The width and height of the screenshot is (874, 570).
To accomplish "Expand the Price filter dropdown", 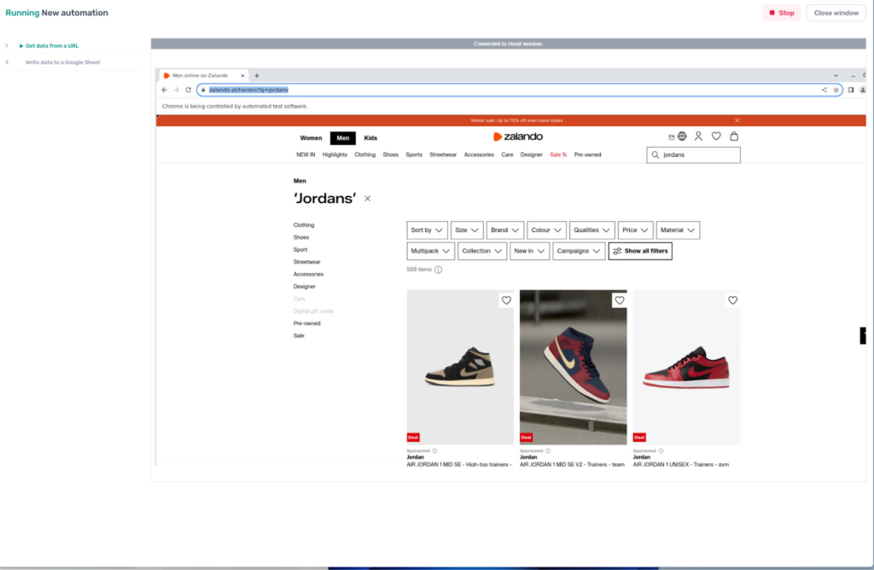I will click(635, 230).
